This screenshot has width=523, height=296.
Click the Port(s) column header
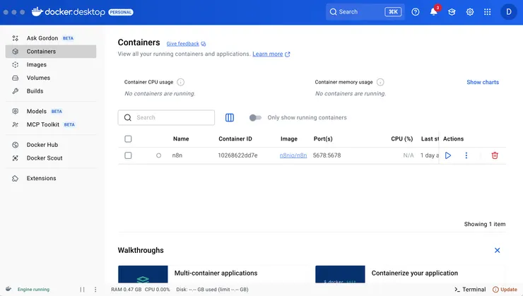pos(323,138)
